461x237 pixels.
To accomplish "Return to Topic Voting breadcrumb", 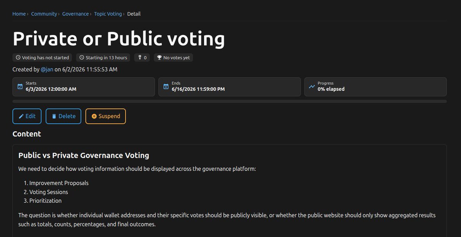I will [108, 14].
